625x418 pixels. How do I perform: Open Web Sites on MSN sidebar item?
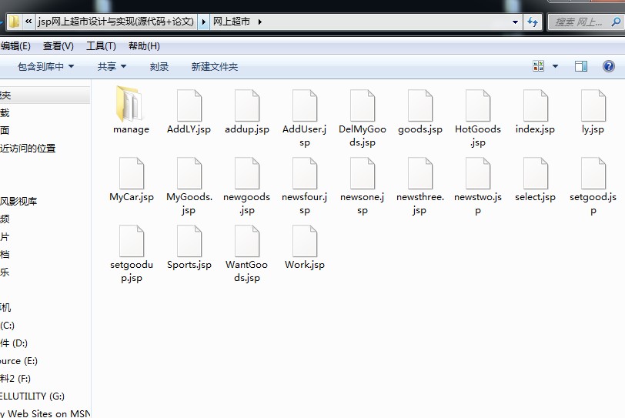pyautogui.click(x=45, y=413)
